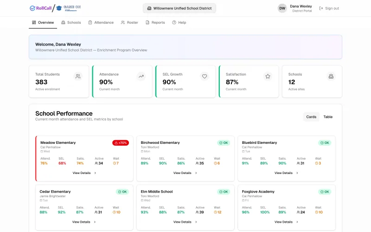
Task: Click the RollCall logo
Action: point(40,8)
